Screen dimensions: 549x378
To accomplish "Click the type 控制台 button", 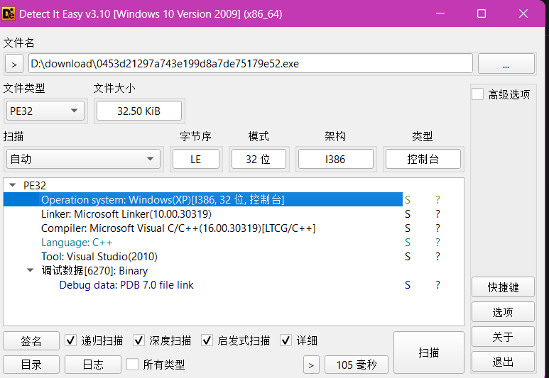I will click(423, 159).
